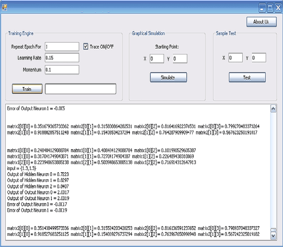This screenshot has height=247, width=283.
Task: Click top line 'Error of Output Neuron 1 = -0.005'
Action: click(36, 108)
